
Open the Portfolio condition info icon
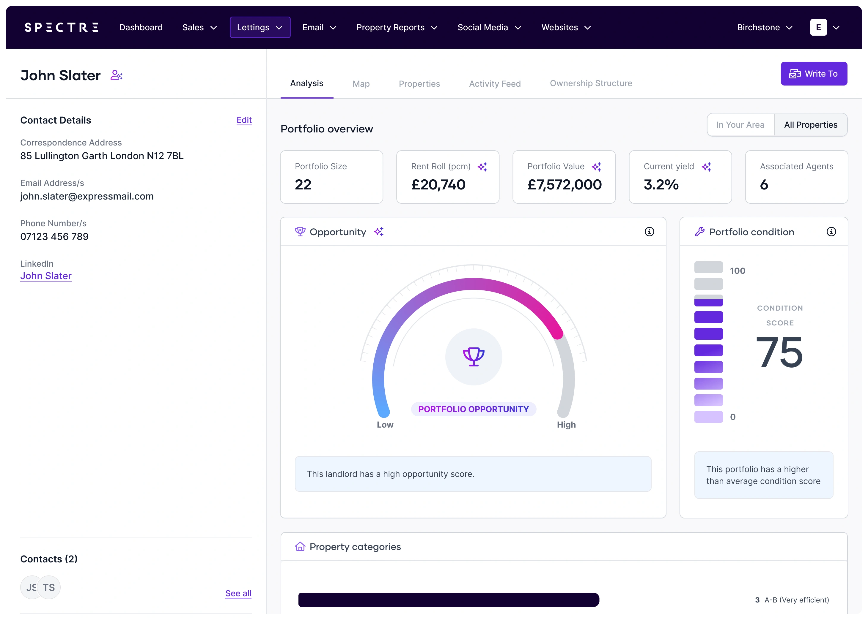[x=831, y=232]
